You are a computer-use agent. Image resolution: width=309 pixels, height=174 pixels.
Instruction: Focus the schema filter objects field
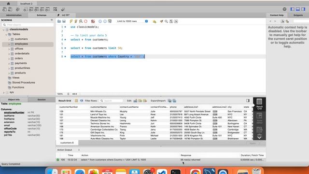pyautogui.click(x=28, y=25)
